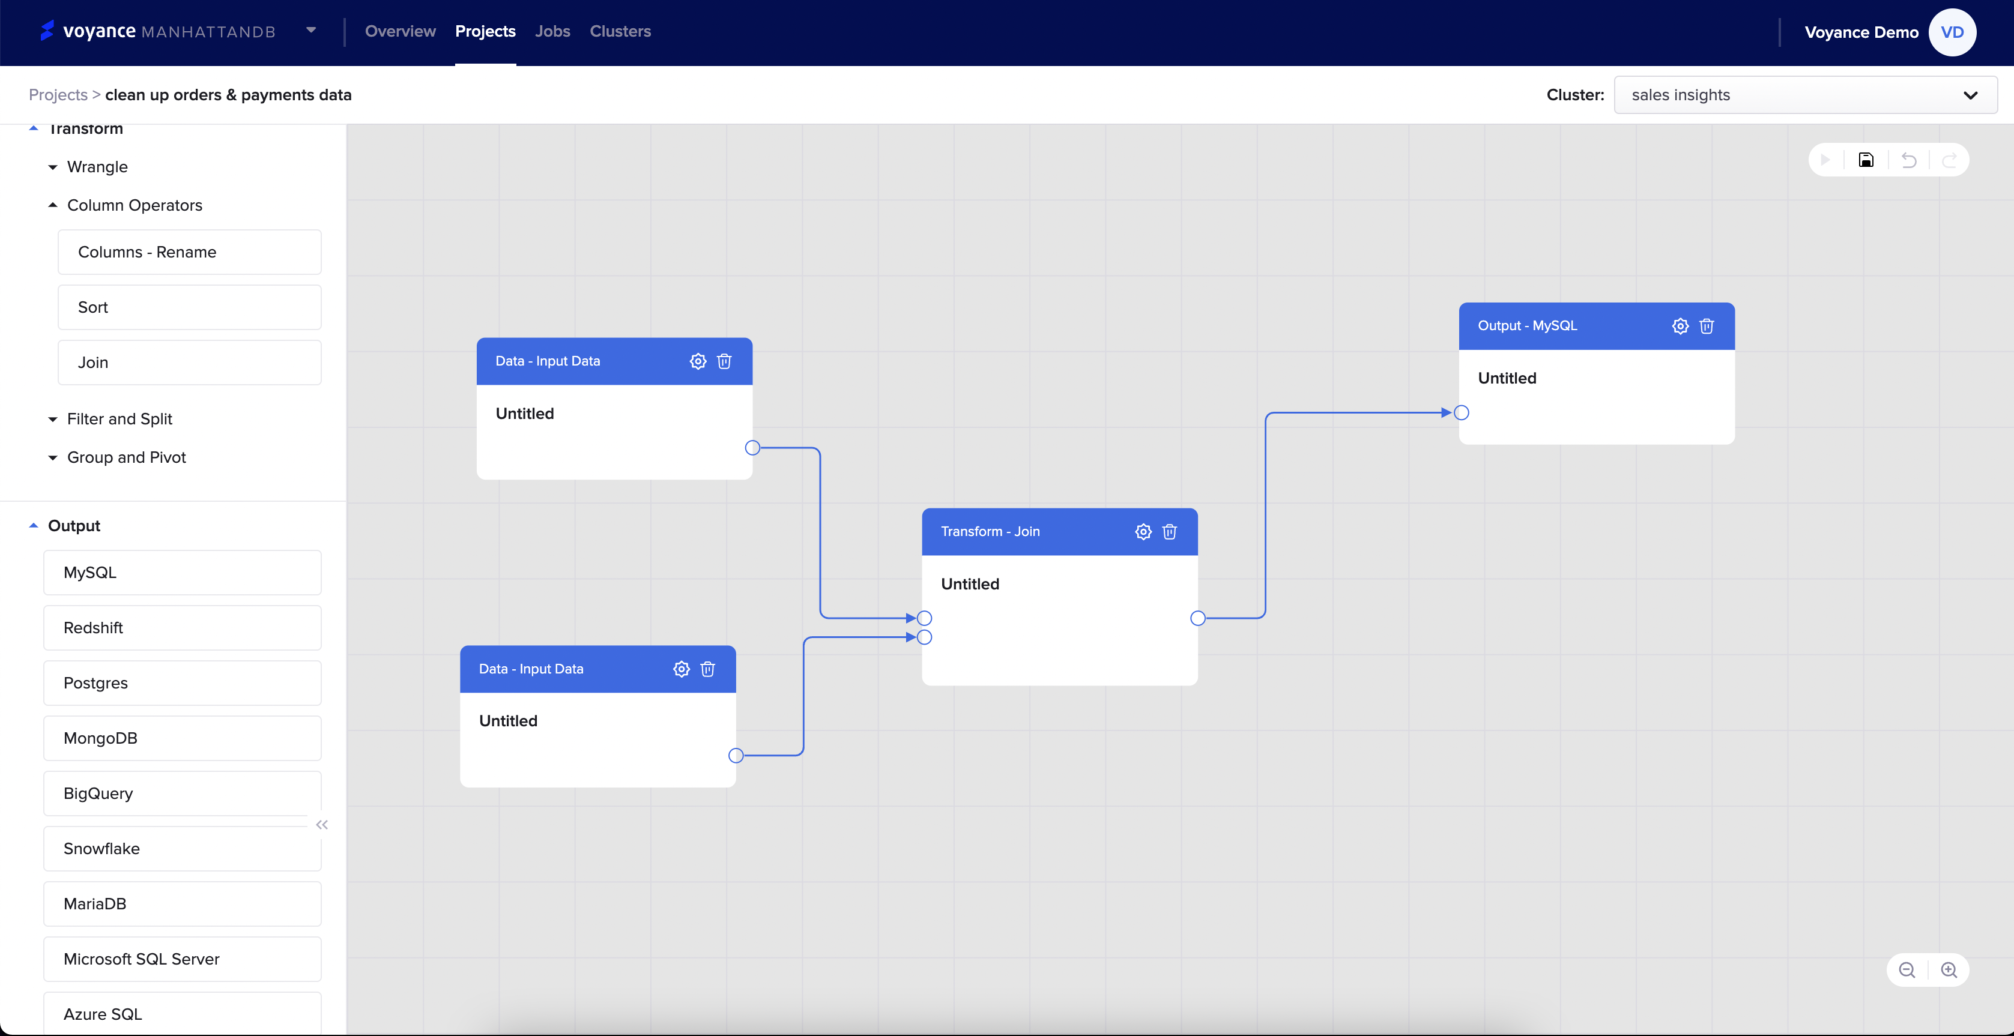Switch to the Jobs tab
The image size is (2014, 1036).
pos(552,31)
